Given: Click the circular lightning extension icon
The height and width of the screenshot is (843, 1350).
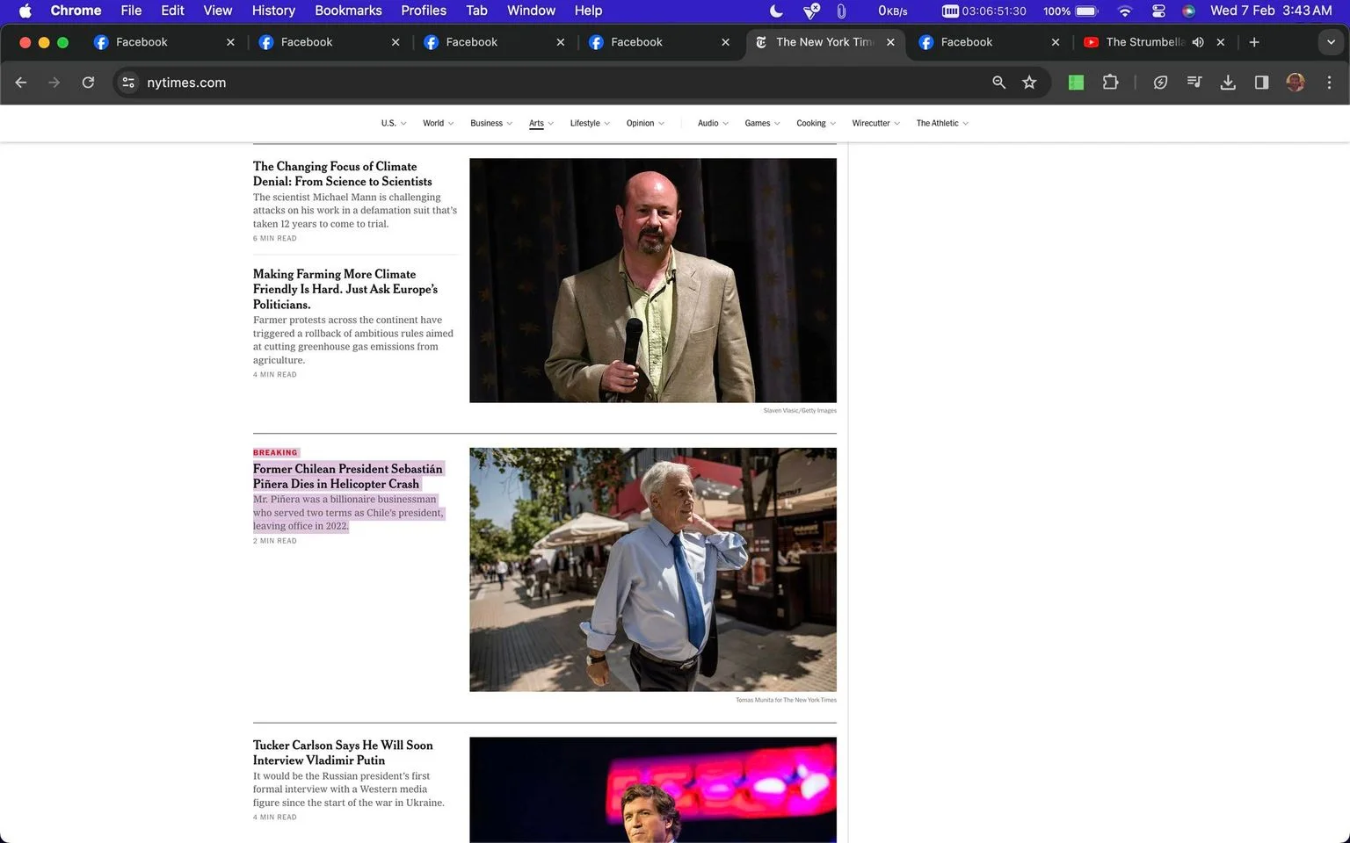Looking at the screenshot, I should point(1160,83).
